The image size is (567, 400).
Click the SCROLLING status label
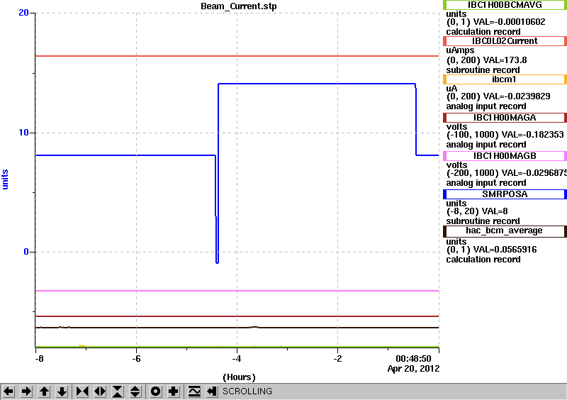247,391
